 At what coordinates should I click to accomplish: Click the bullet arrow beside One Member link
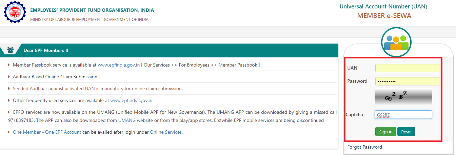point(9,132)
